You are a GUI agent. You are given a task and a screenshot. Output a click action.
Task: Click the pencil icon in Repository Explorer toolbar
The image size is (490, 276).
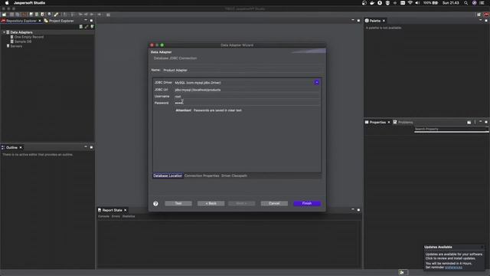click(x=87, y=27)
